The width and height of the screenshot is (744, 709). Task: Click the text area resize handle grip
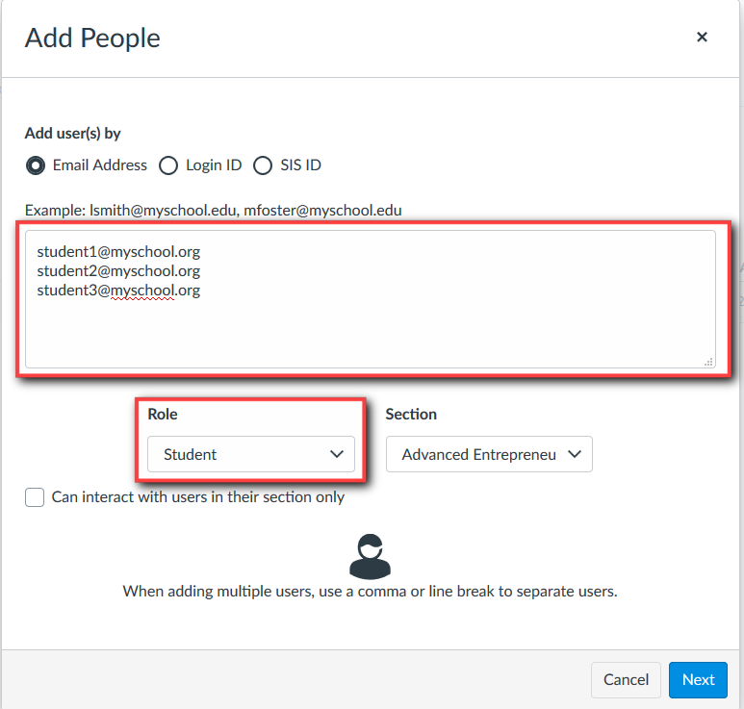[709, 362]
